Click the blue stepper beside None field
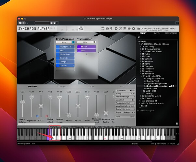The height and width of the screenshot is (162, 196). [x=73, y=42]
